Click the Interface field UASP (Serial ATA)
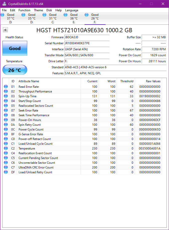This screenshot has width=169, height=230. (x=87, y=49)
